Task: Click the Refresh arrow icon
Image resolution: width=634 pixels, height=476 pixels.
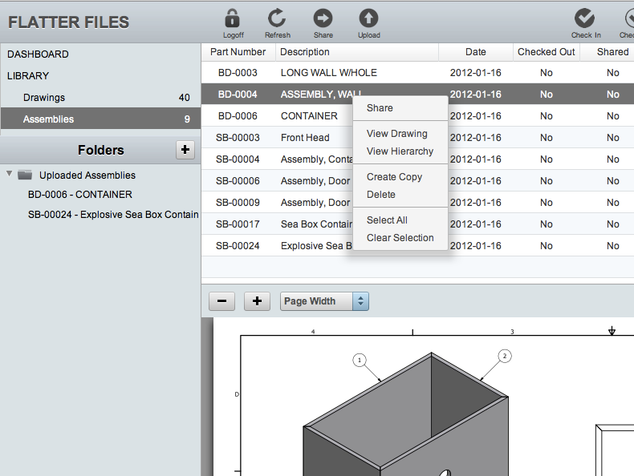Action: tap(277, 18)
